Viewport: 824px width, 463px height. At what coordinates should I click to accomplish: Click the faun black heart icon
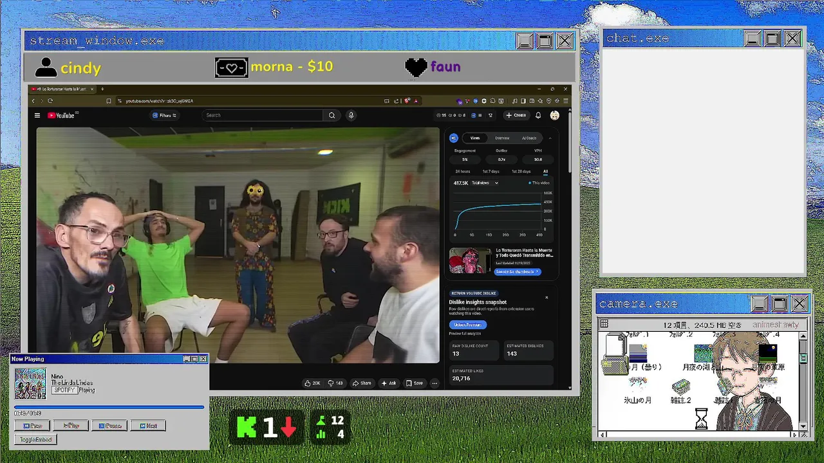[417, 68]
